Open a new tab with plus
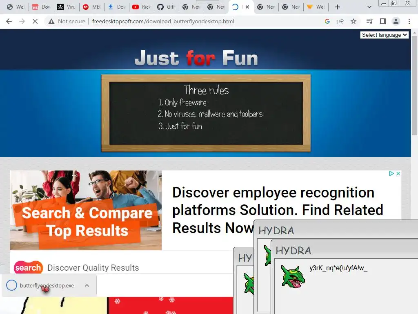This screenshot has height=314, width=418. (x=338, y=7)
